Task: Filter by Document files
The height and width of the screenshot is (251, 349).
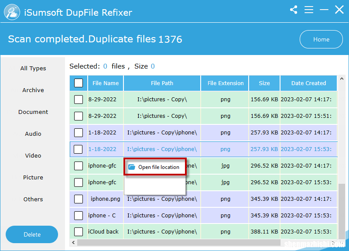Action: pos(33,112)
